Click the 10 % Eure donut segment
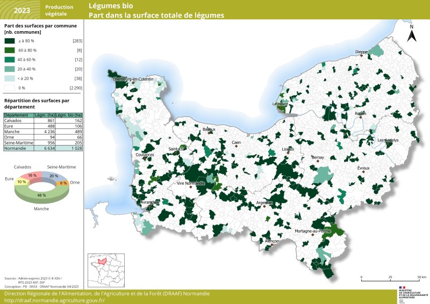 [21, 182]
